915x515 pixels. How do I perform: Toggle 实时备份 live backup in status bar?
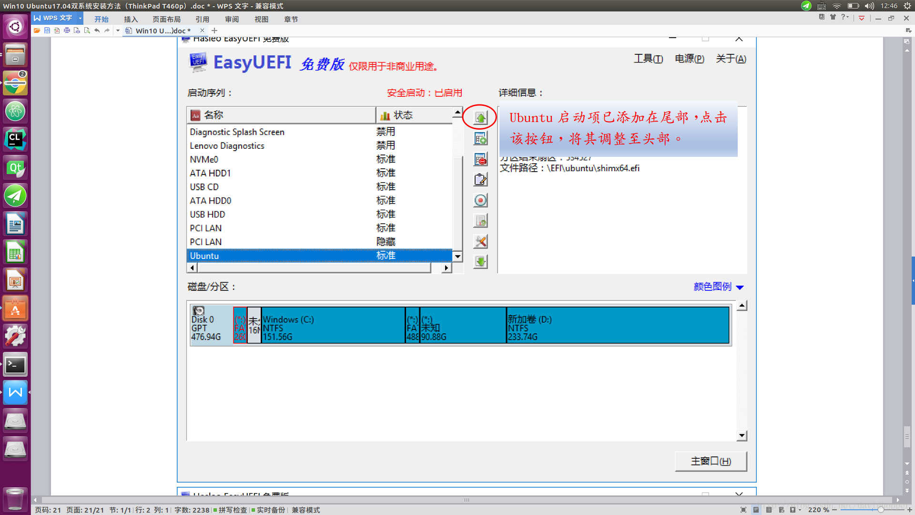point(268,510)
